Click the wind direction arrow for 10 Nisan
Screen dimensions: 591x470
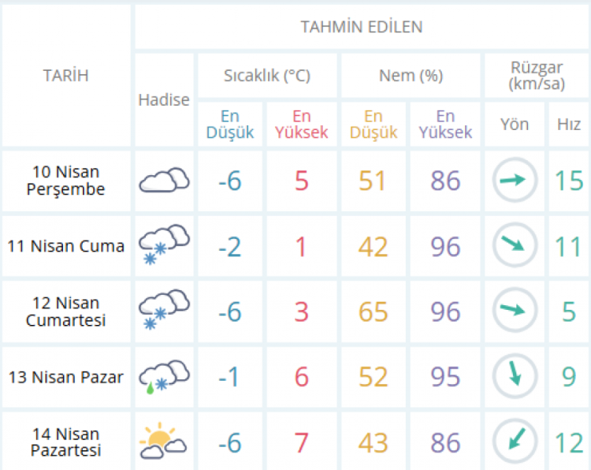tap(514, 181)
